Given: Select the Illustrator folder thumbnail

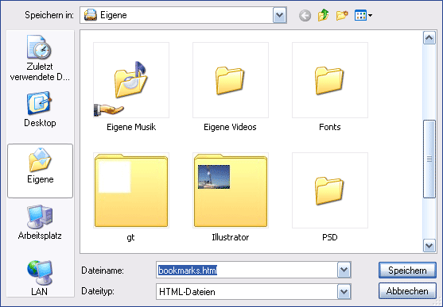Looking at the screenshot, I should [231, 190].
